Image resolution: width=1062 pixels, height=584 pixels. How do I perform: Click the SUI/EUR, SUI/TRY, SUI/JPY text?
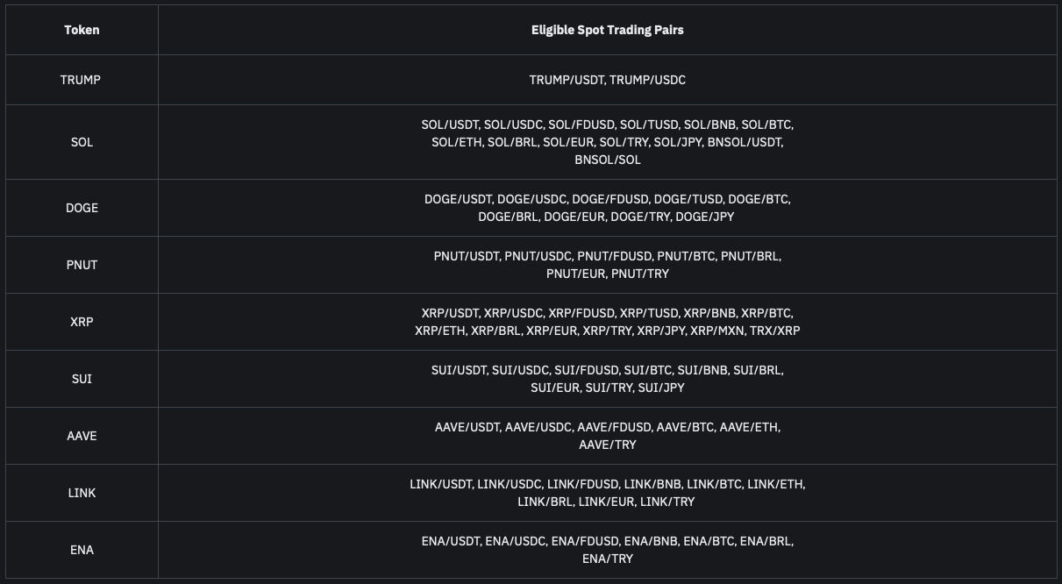point(607,388)
